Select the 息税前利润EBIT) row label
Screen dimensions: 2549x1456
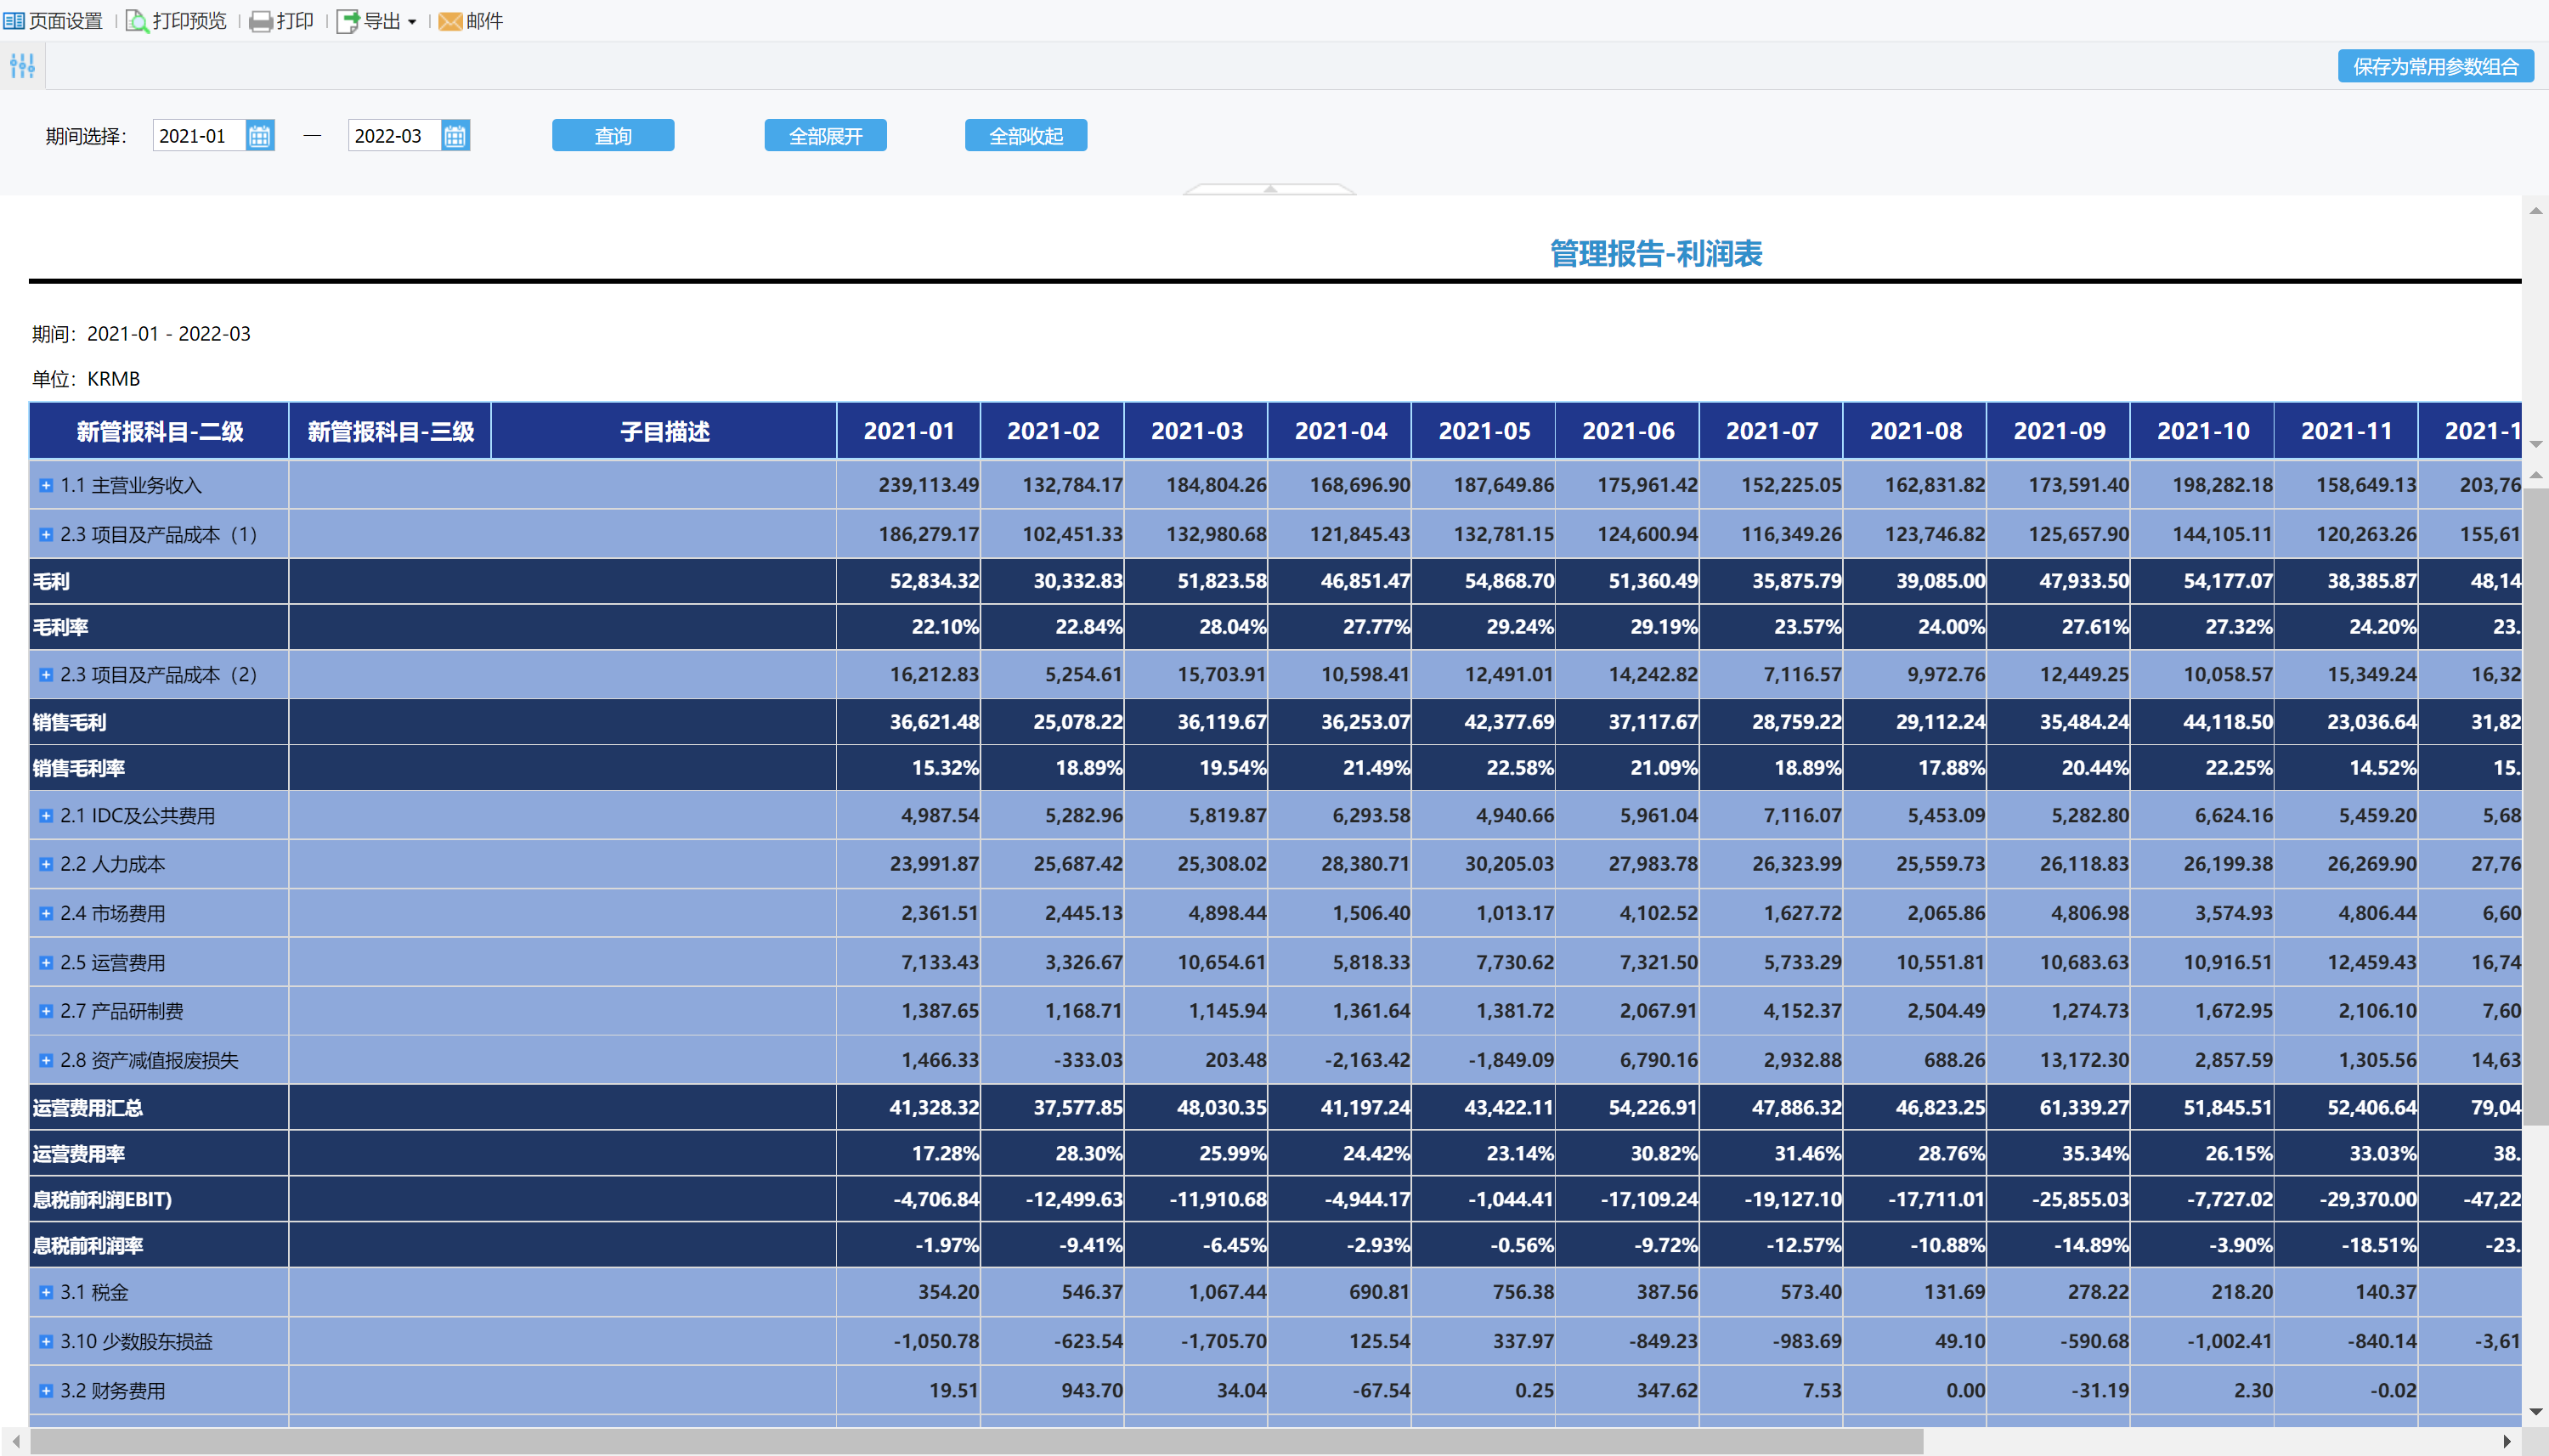point(102,1199)
